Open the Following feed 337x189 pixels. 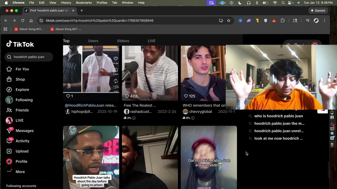[x=19, y=100]
